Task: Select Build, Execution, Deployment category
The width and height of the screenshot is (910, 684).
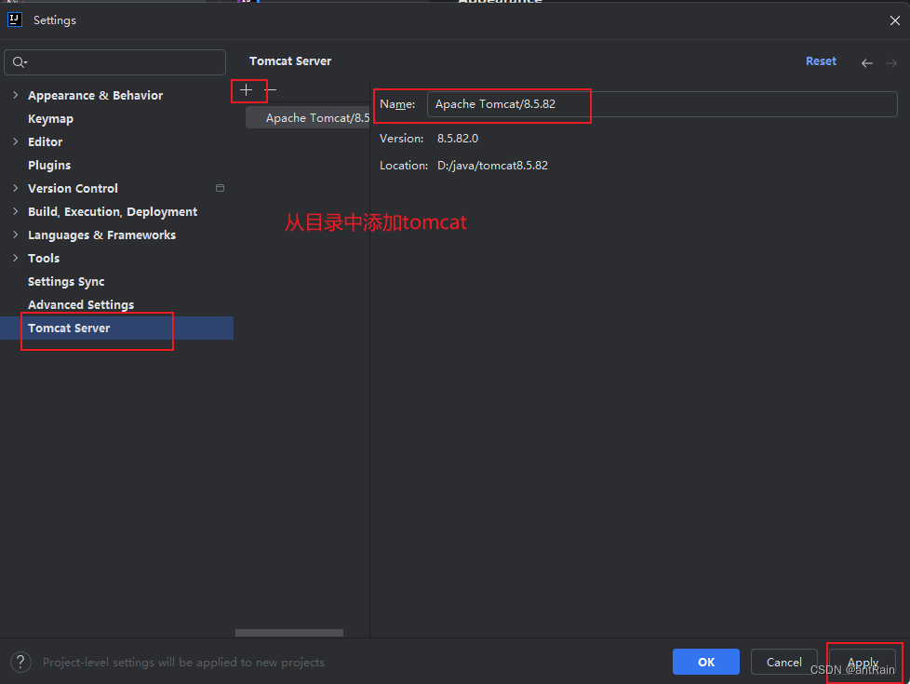Action: 113,211
